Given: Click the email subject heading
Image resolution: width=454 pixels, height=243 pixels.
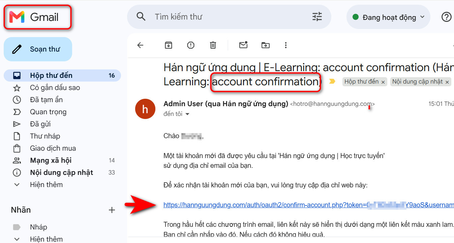Looking at the screenshot, I should pyautogui.click(x=309, y=74).
